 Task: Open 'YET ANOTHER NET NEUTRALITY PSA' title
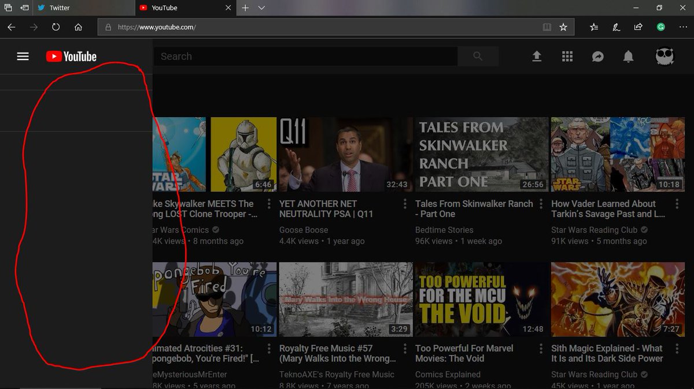pyautogui.click(x=326, y=209)
